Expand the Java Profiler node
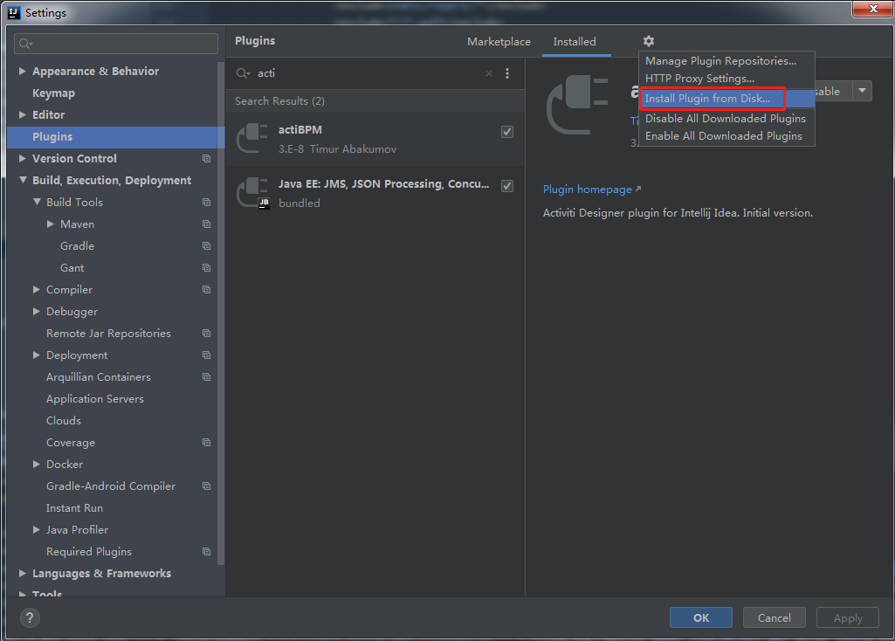This screenshot has width=895, height=641. click(x=37, y=530)
